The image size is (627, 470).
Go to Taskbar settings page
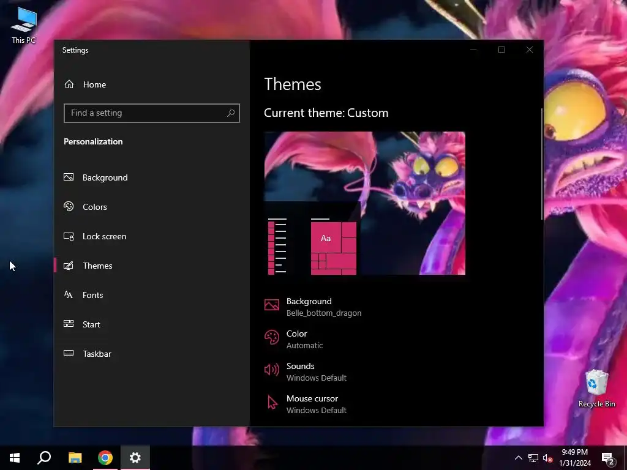pyautogui.click(x=152, y=354)
